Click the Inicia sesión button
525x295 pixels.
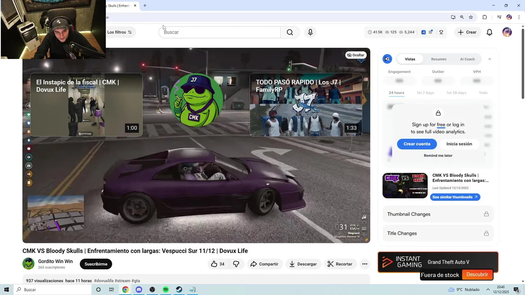coord(459,144)
